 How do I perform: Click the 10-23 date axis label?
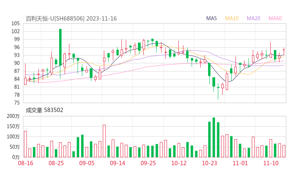point(209,163)
